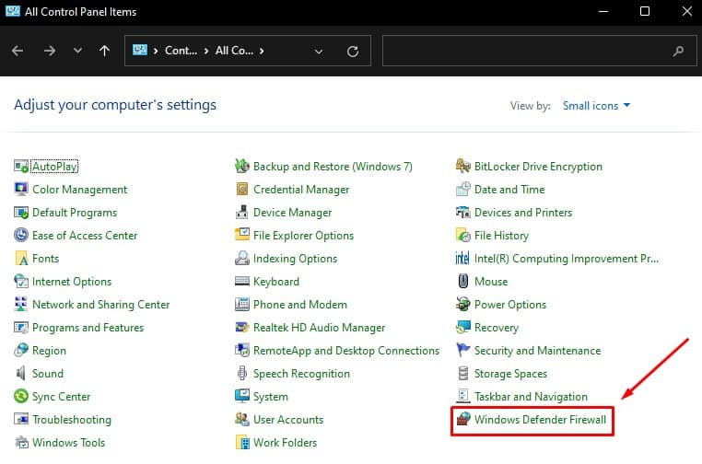This screenshot has height=464, width=702.
Task: Click the Windows Tools icon
Action: coord(21,443)
